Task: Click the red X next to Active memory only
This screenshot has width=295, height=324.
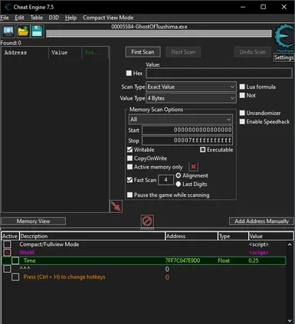Action: click(x=193, y=167)
